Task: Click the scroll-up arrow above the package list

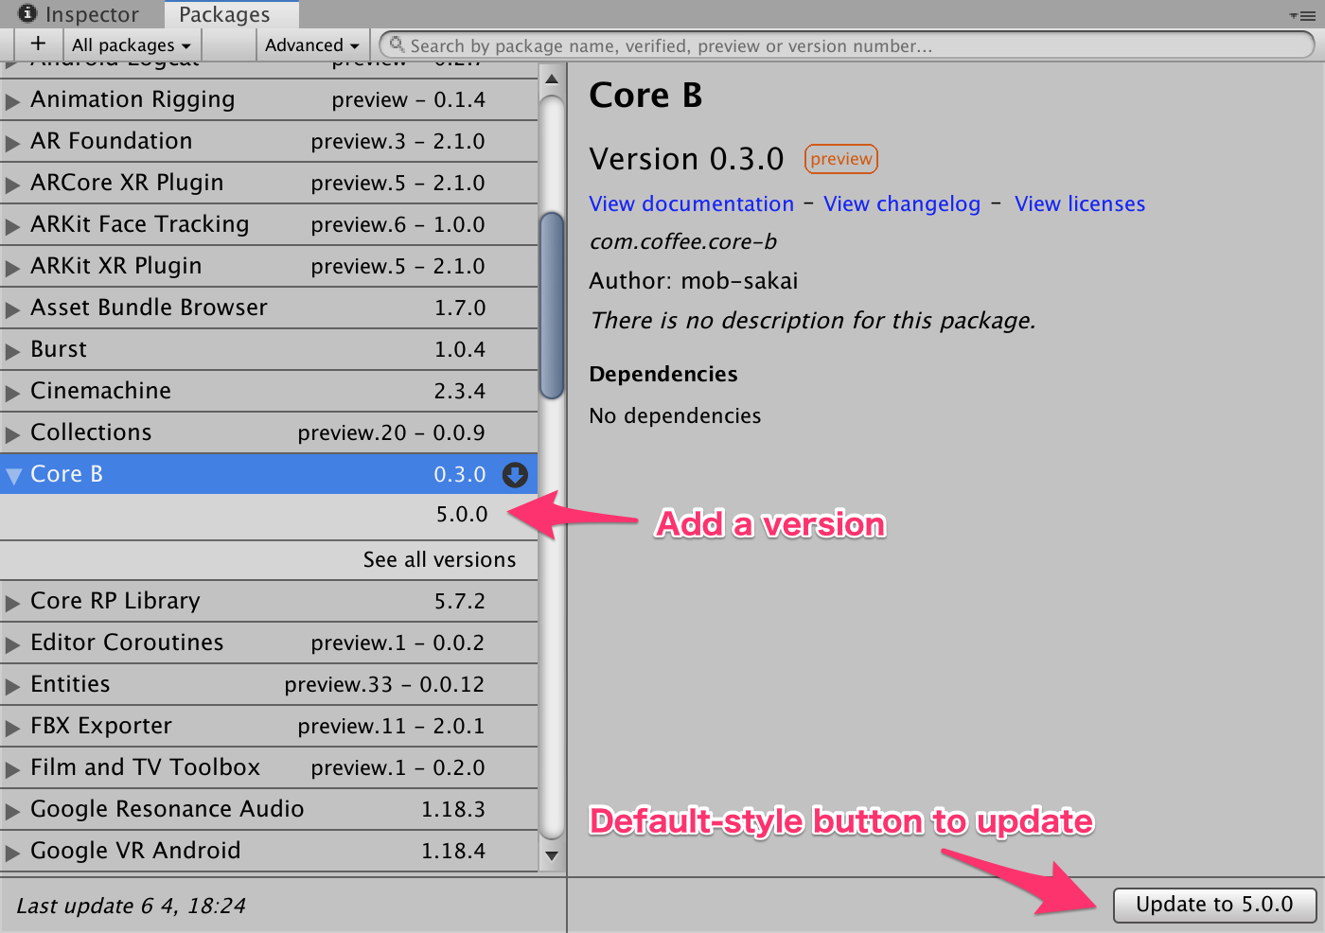Action: tap(552, 78)
